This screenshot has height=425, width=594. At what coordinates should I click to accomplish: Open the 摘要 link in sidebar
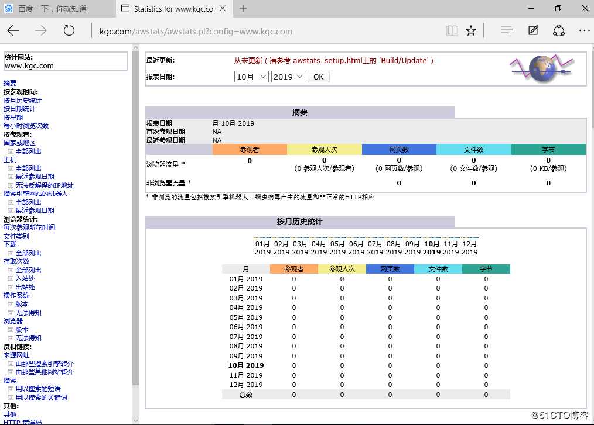(x=10, y=83)
